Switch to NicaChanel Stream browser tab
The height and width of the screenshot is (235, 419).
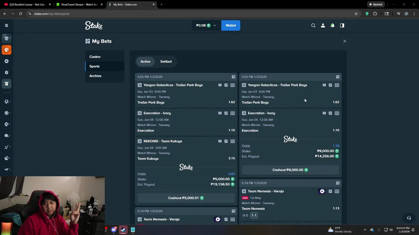79,5
